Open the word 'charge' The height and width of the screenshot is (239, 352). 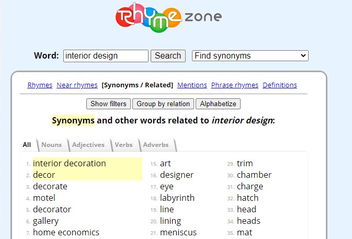(250, 187)
